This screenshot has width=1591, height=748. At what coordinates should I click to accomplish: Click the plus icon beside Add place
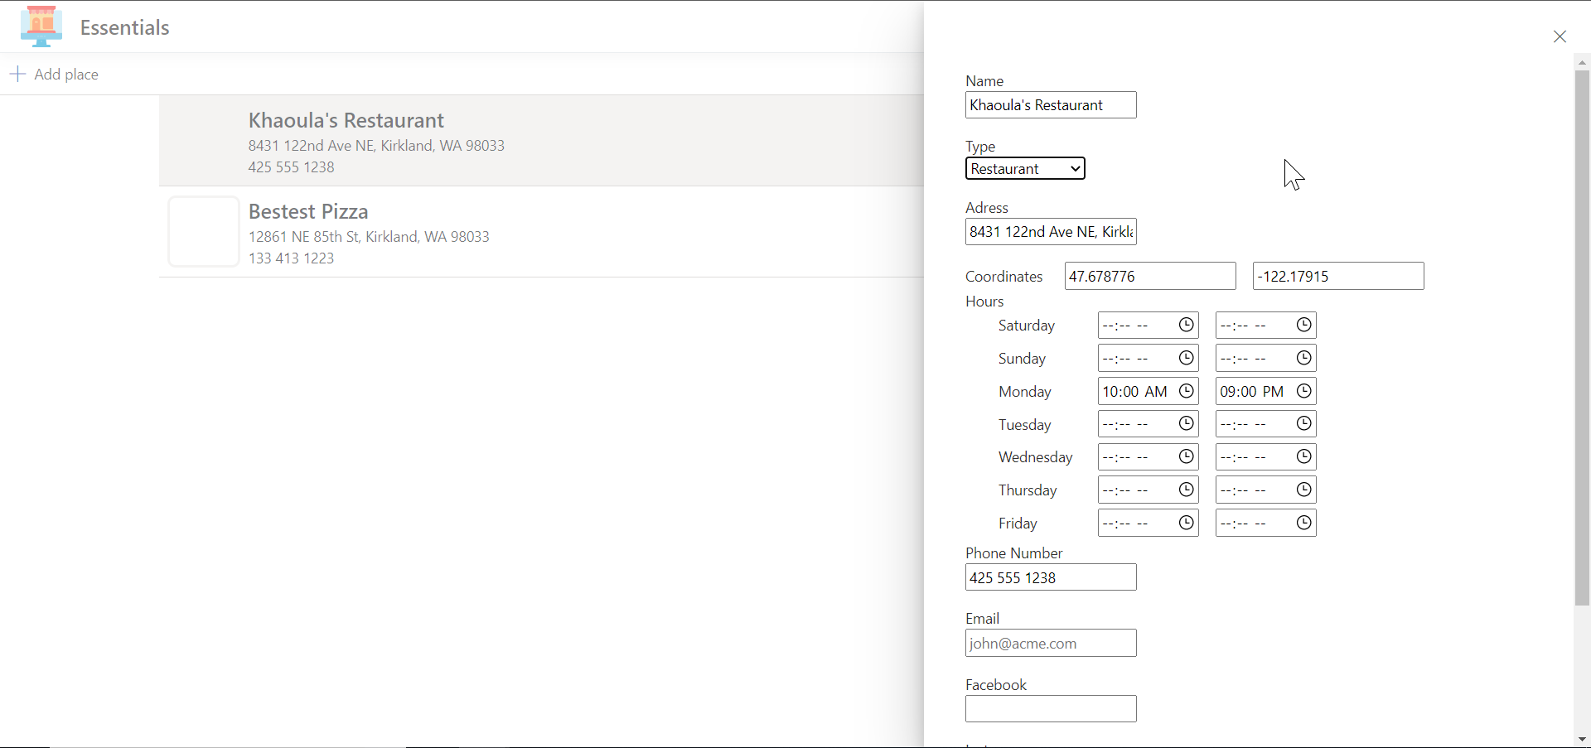tap(17, 75)
